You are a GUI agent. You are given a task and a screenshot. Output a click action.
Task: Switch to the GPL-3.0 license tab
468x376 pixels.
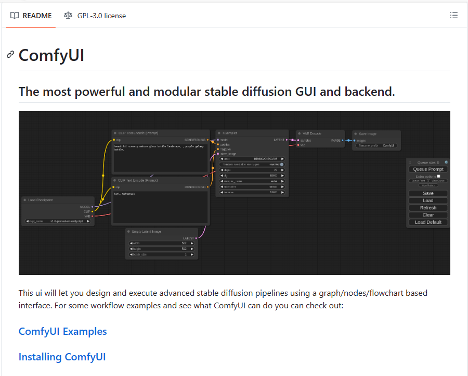click(x=95, y=16)
